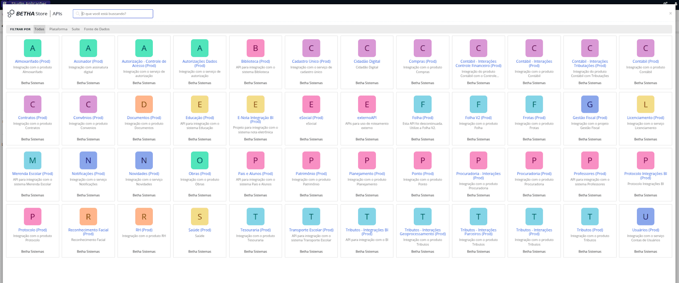Screen dimensions: 679x283
Task: Open the Tesouraria (Prod) title link
Action: click(x=255, y=230)
